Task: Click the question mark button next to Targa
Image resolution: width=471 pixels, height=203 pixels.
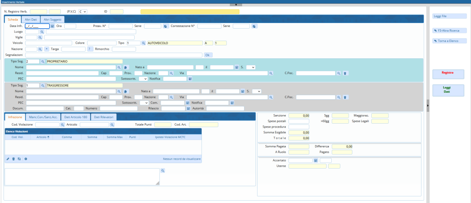Action: coord(90,49)
